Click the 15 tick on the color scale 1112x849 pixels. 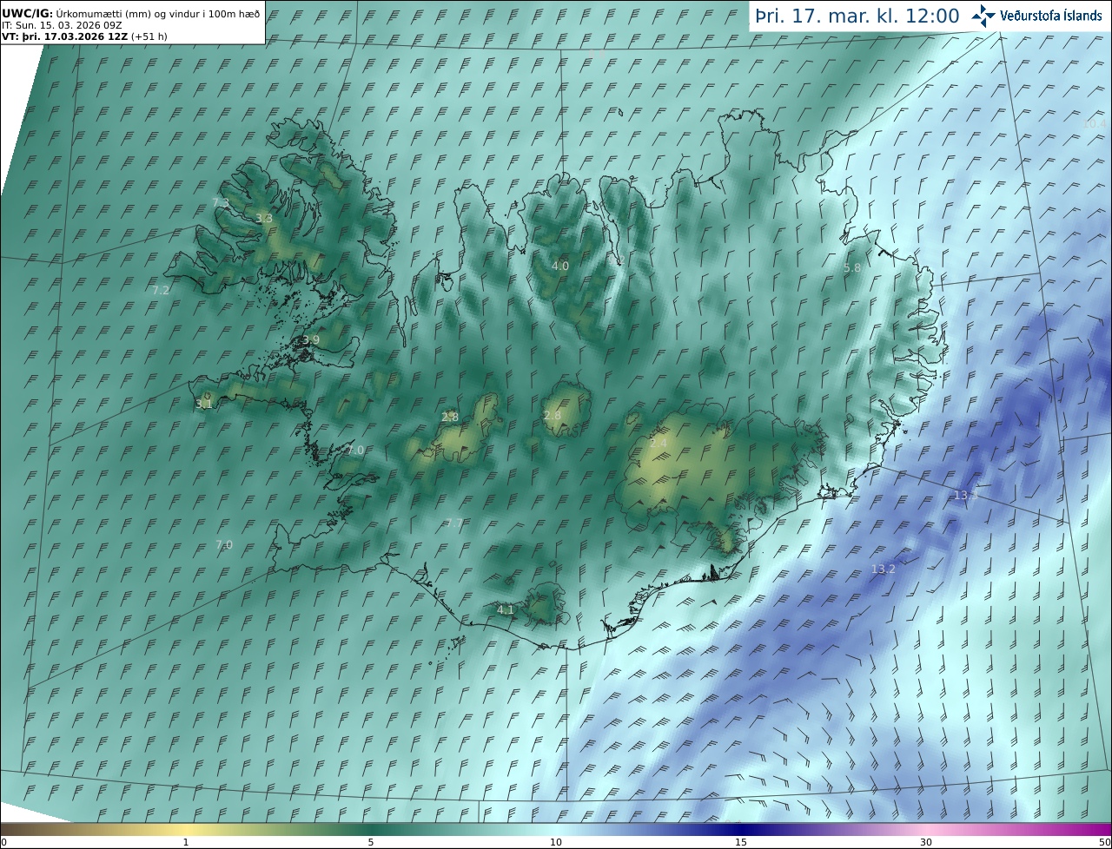(x=741, y=842)
